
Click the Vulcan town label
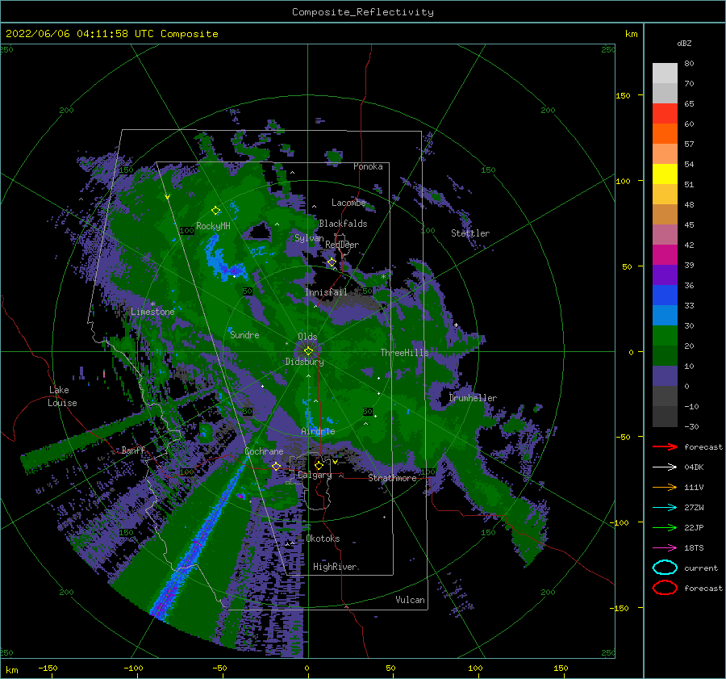pyautogui.click(x=411, y=600)
